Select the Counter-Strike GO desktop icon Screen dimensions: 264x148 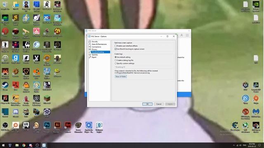coord(16,100)
